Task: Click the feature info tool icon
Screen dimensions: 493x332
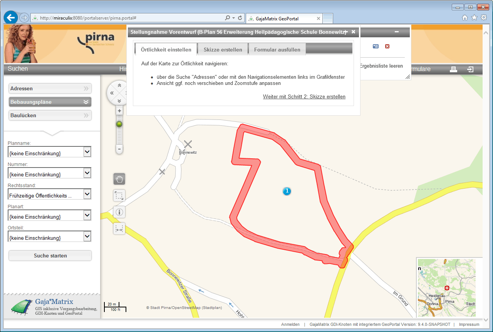Action: [119, 212]
